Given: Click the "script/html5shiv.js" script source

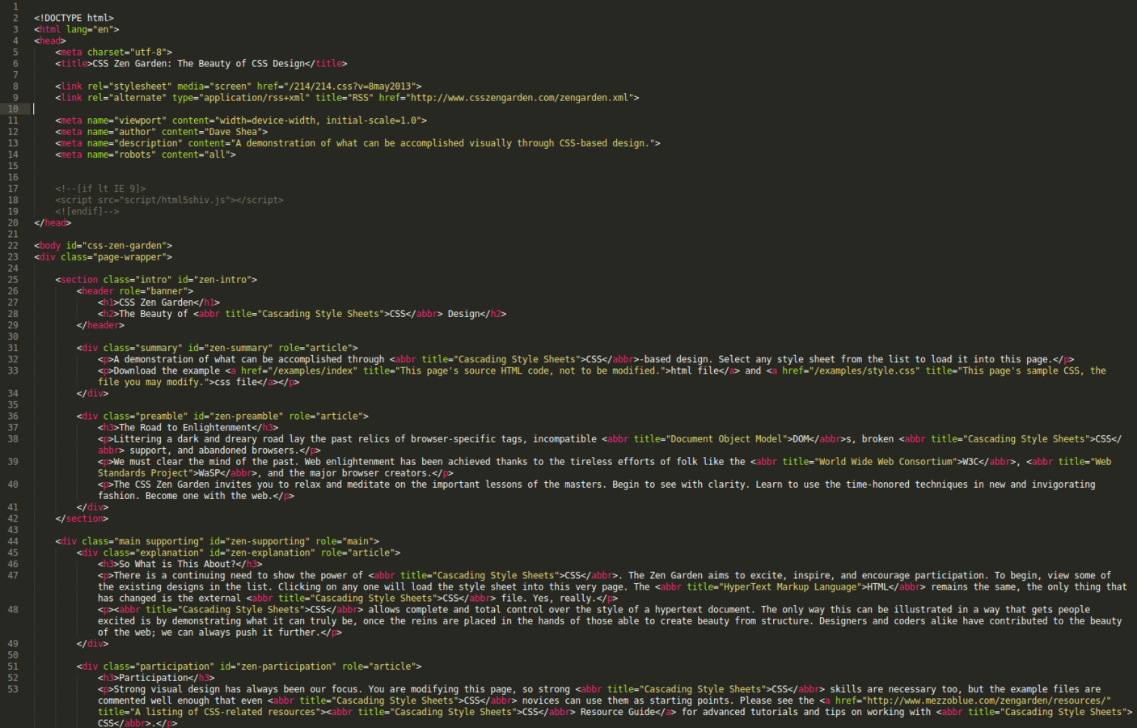Looking at the screenshot, I should tap(175, 200).
